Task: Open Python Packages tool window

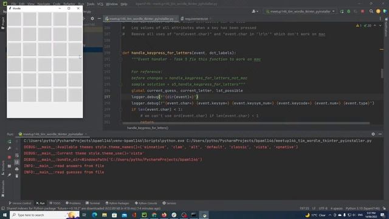Action: tap(117, 203)
